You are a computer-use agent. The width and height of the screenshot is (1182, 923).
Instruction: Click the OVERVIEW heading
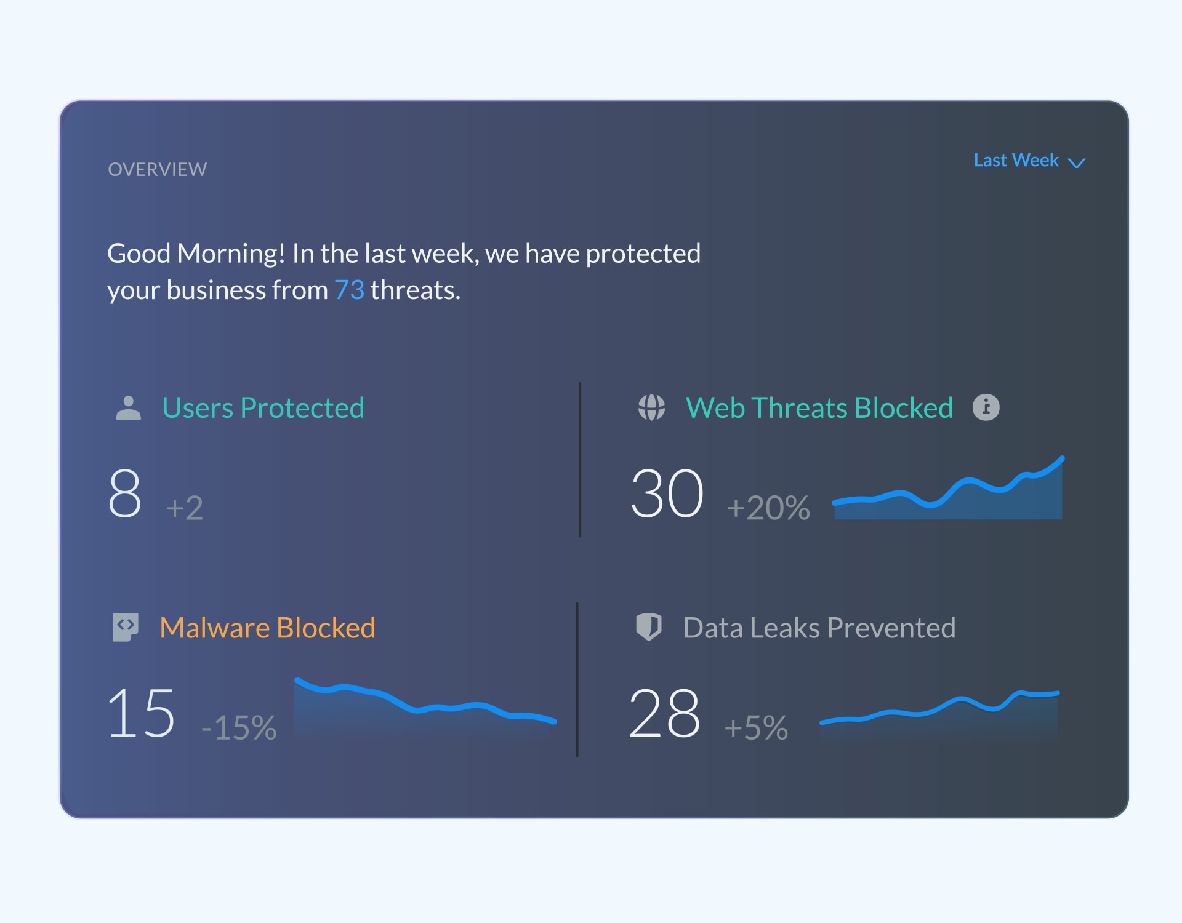[x=158, y=169]
